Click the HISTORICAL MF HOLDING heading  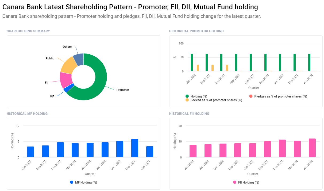point(27,114)
